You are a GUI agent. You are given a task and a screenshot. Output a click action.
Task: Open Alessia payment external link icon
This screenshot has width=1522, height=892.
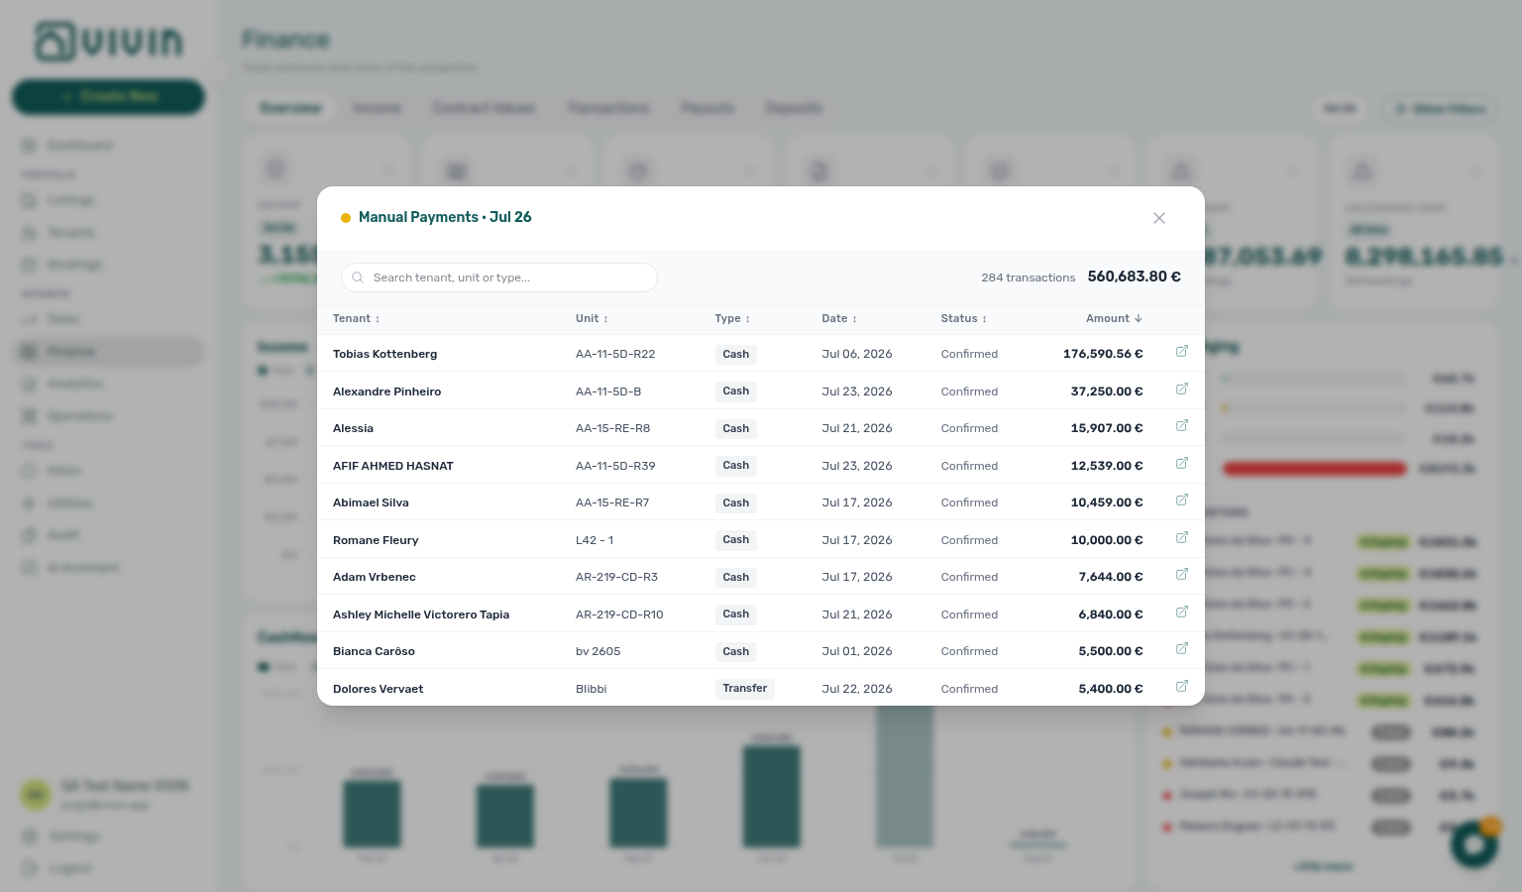point(1181,426)
